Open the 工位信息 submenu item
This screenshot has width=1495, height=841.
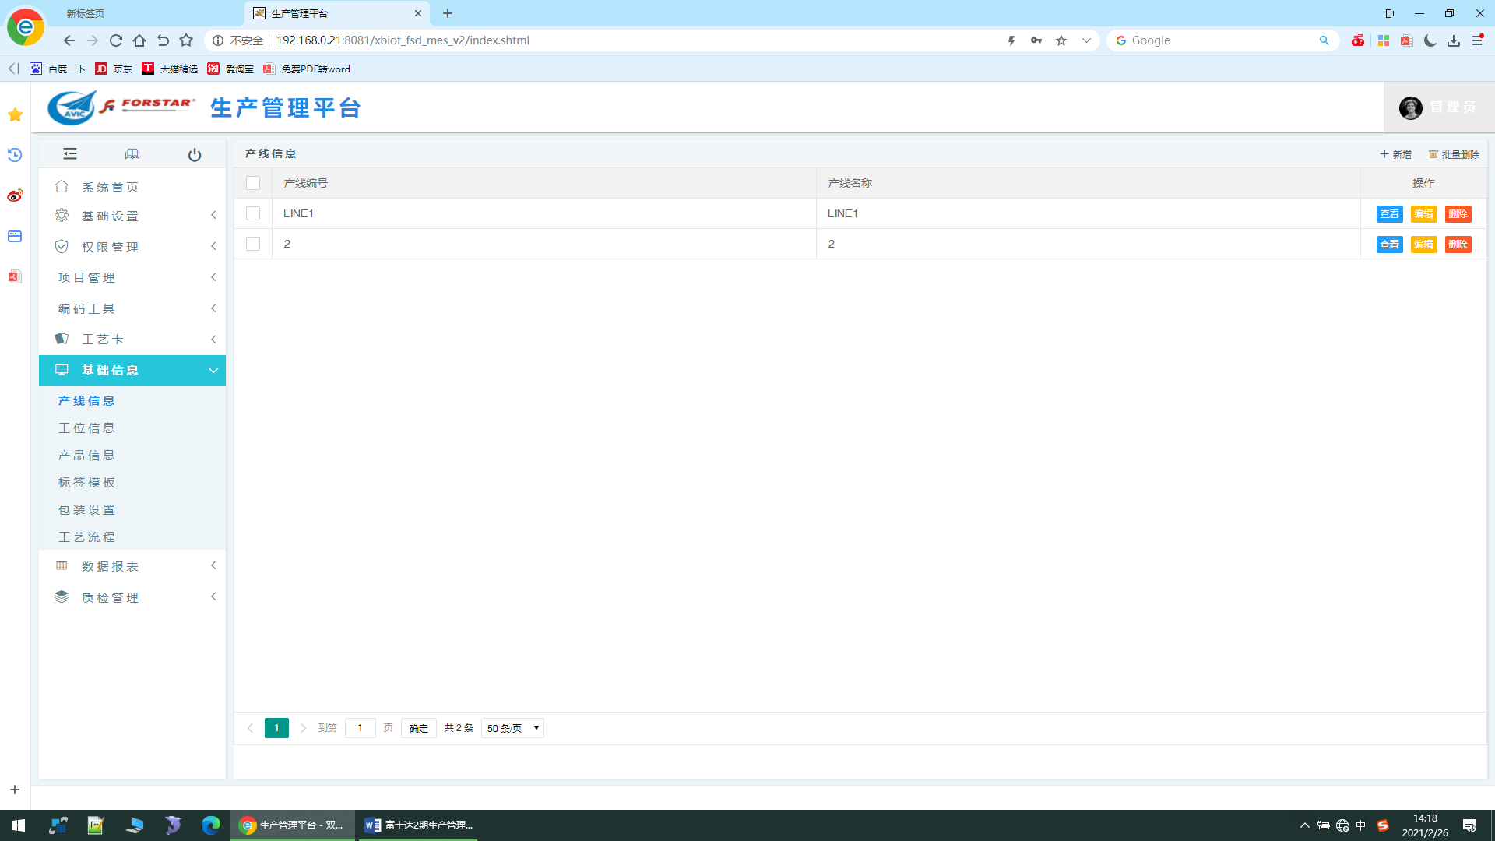pos(86,428)
